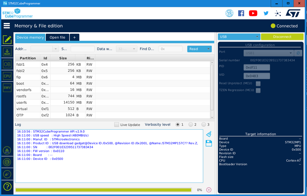
Task: Refresh the USB port list
Action: tap(298, 53)
